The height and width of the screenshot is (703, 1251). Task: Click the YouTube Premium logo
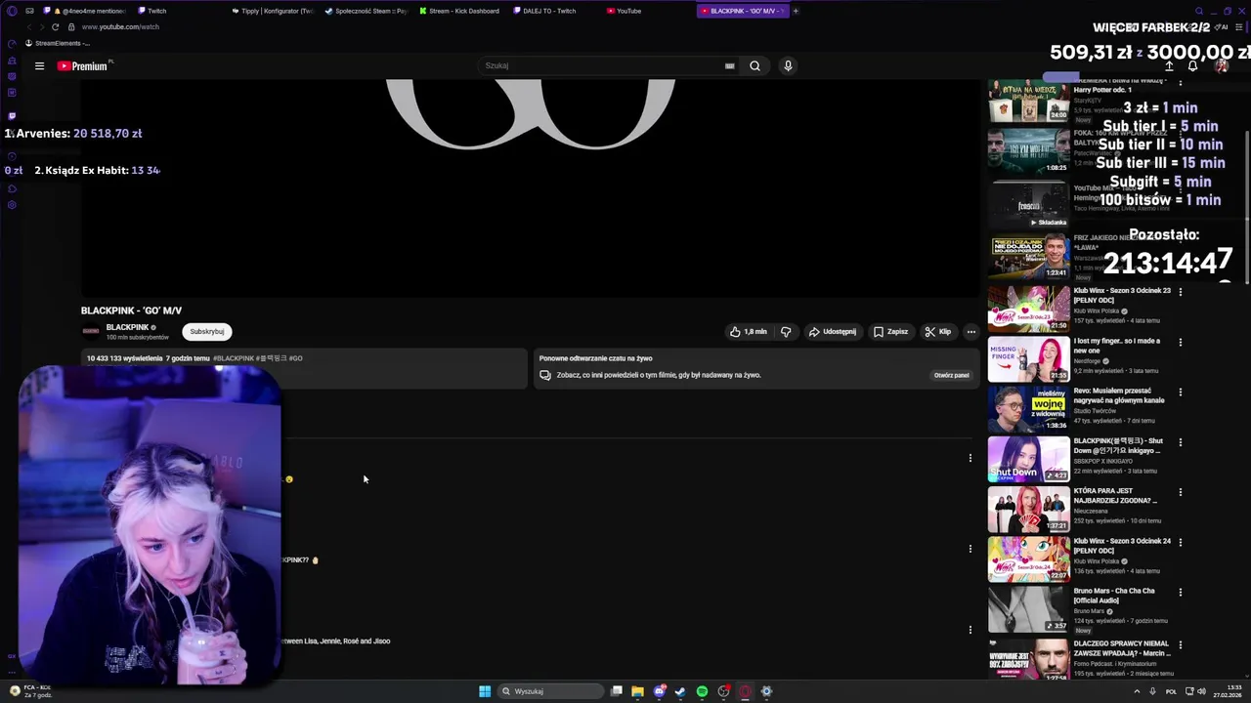click(84, 65)
